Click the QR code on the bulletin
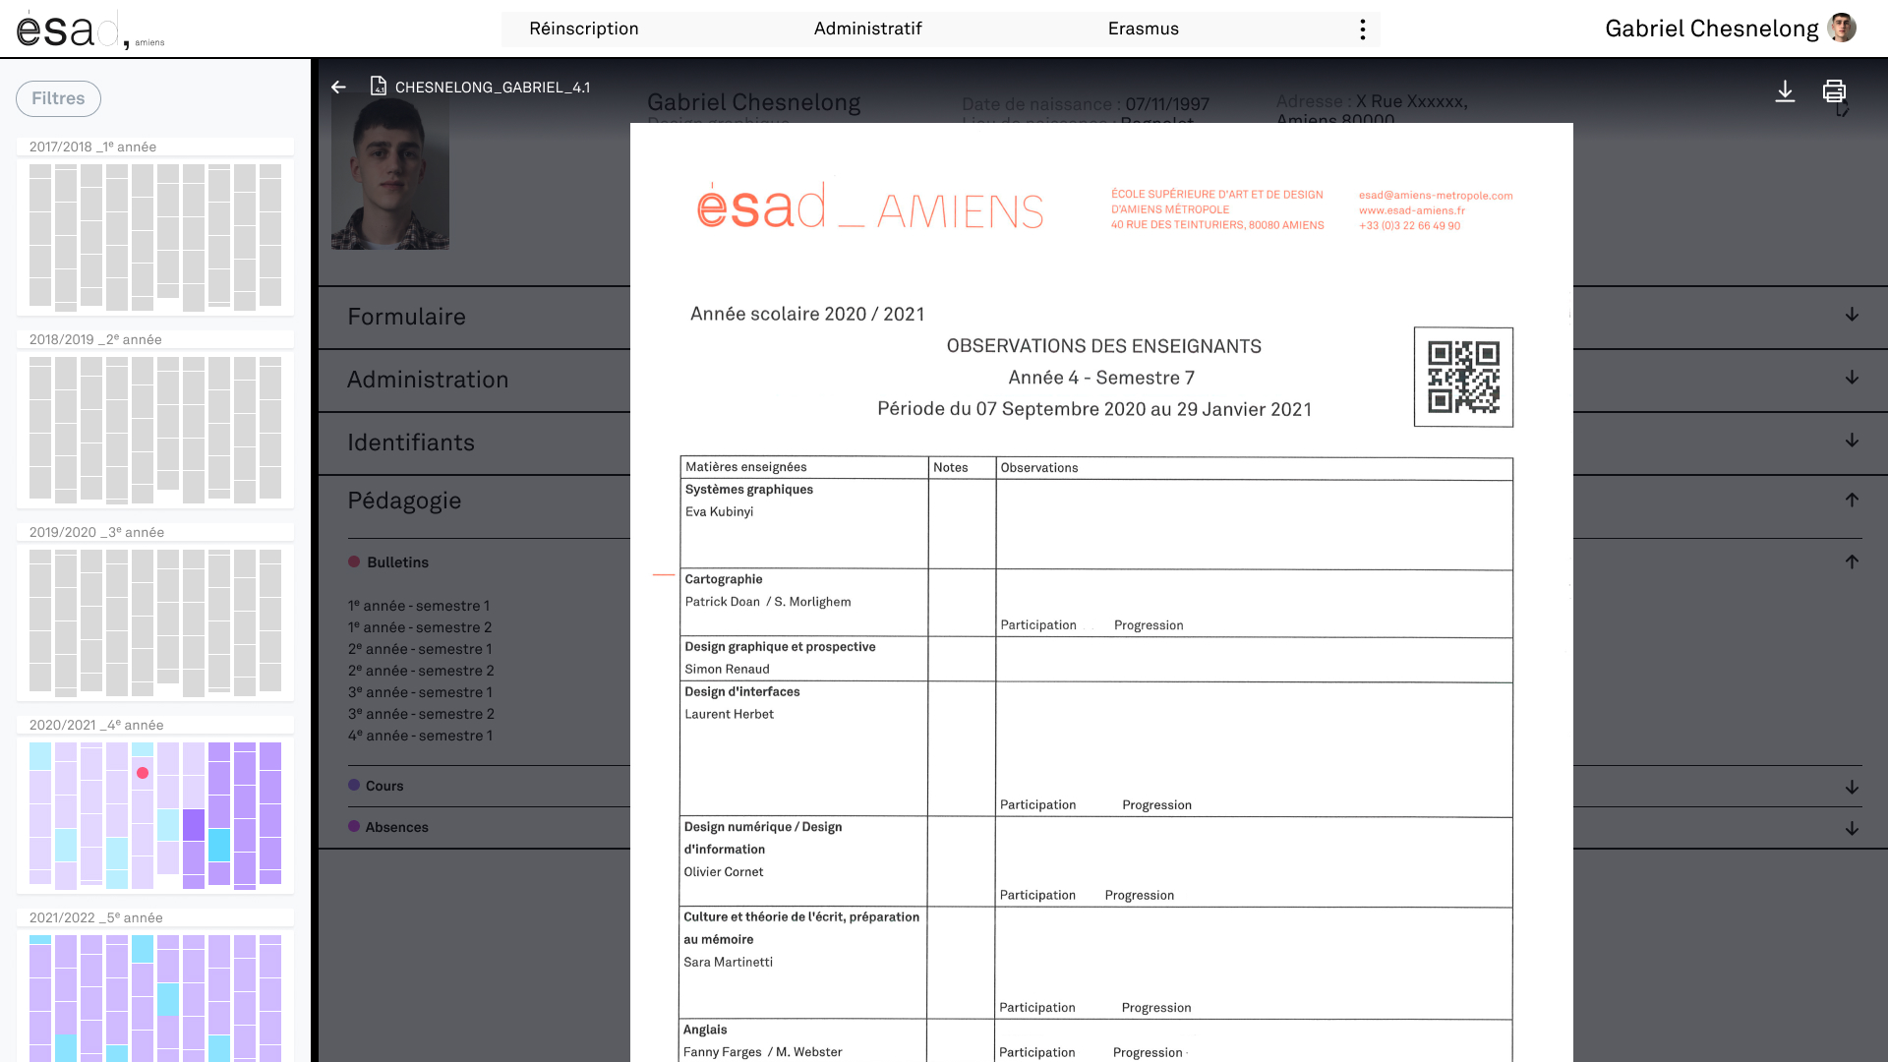The image size is (1888, 1062). 1463,377
